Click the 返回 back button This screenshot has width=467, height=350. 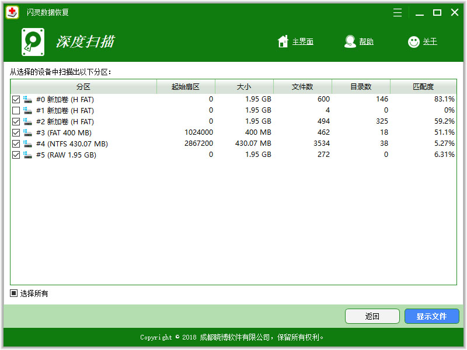pyautogui.click(x=372, y=316)
